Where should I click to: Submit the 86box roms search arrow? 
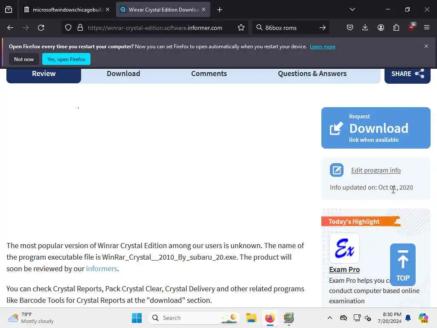(323, 28)
